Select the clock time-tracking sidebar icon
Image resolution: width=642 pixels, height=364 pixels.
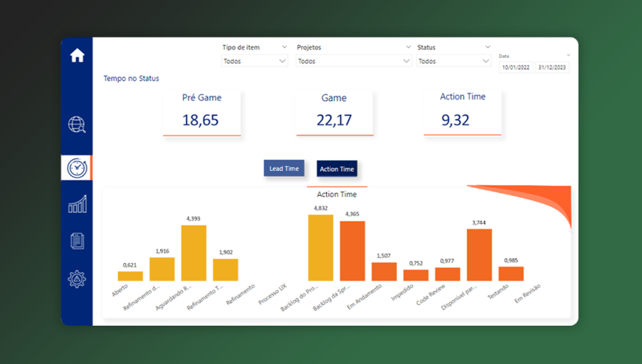77,168
